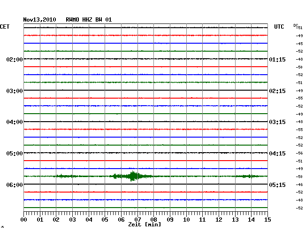Click the 02:15 UTC time label
The image size is (305, 232).
(277, 91)
